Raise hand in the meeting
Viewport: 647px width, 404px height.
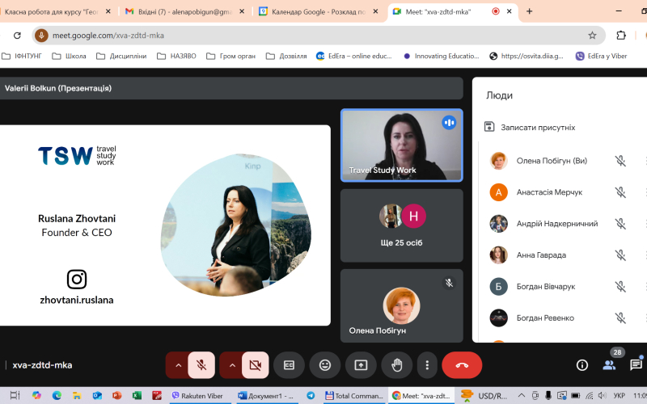pos(397,365)
